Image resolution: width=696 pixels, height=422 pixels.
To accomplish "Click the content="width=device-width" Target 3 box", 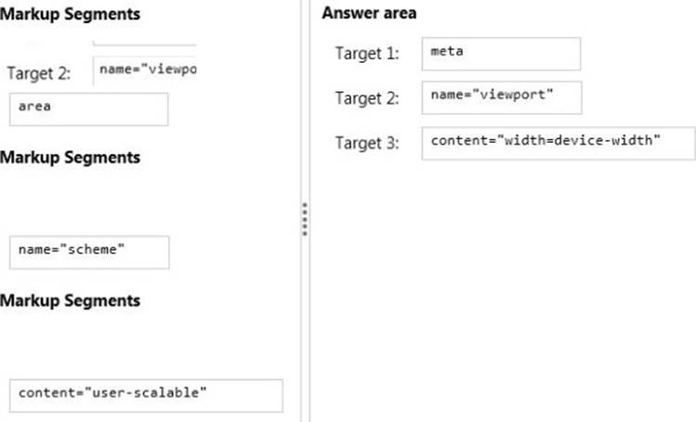I will tap(558, 143).
